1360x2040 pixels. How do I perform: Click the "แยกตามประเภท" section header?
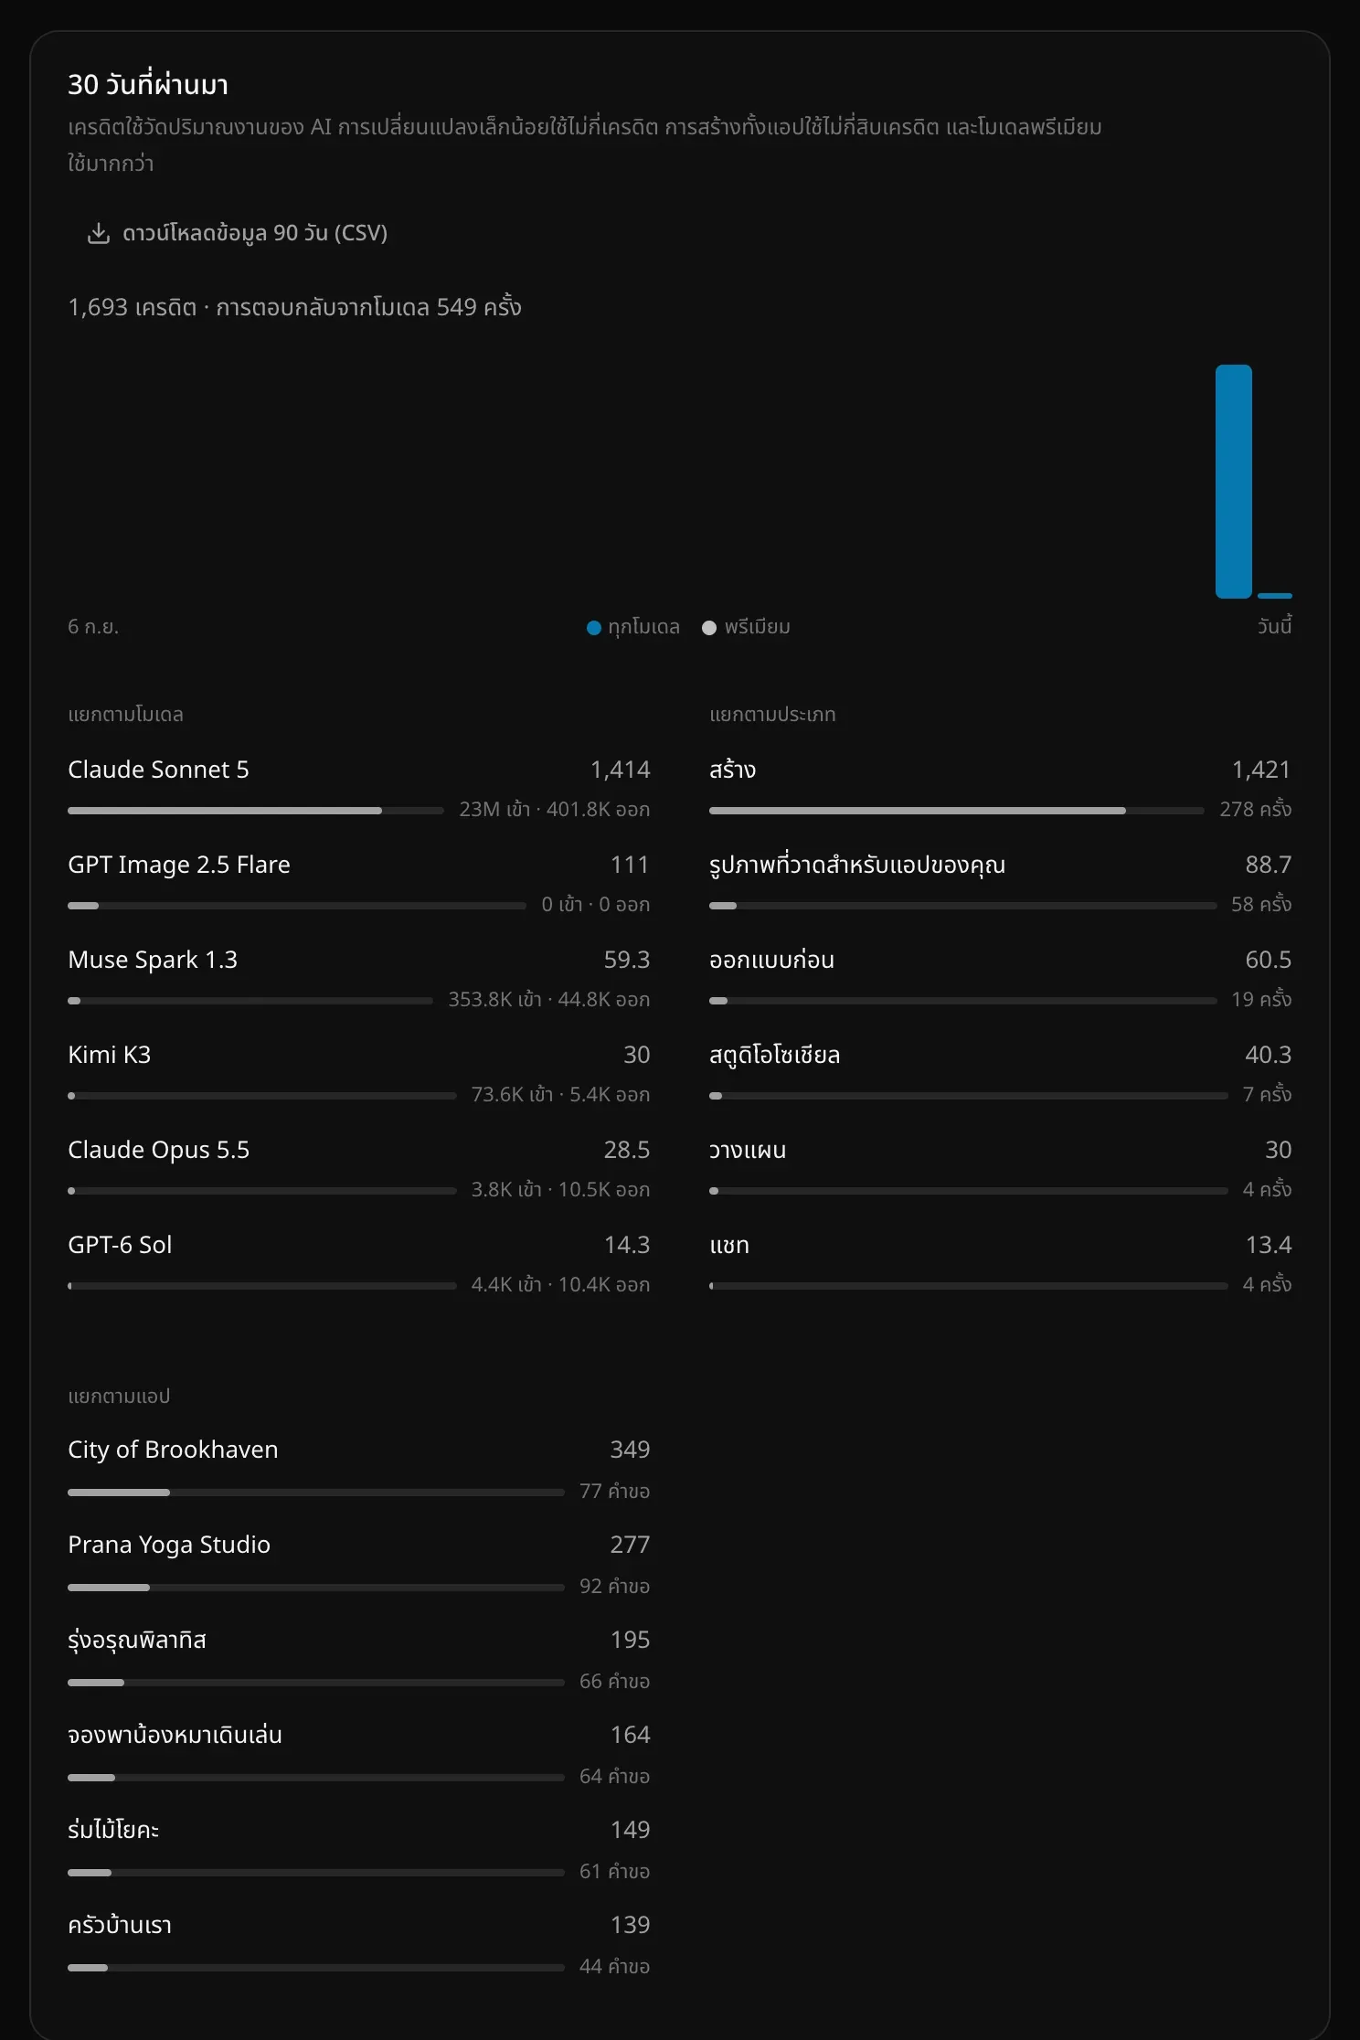click(772, 715)
